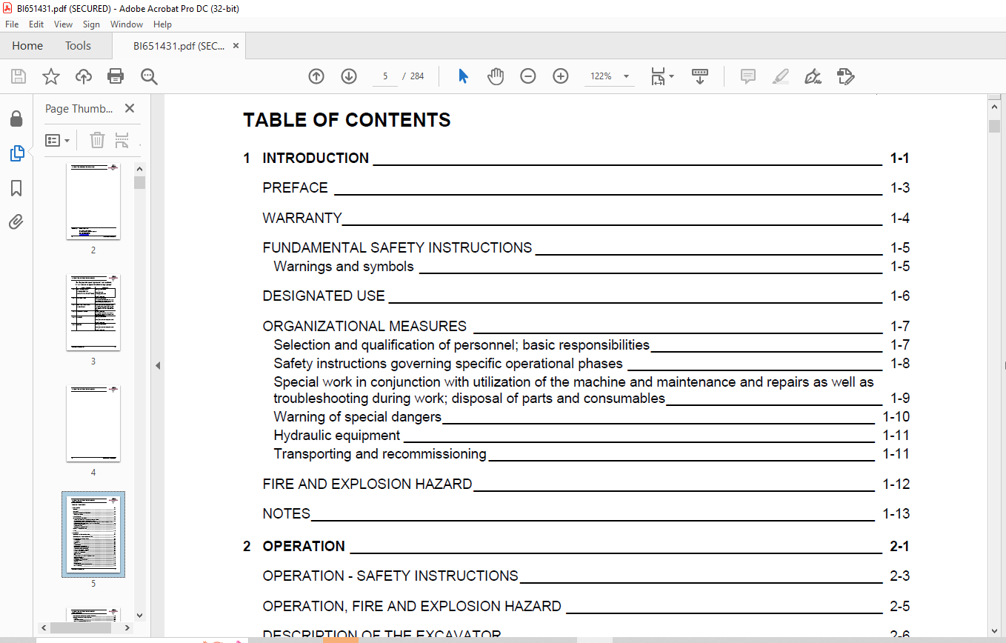Open the Sign document pen tool

(813, 76)
